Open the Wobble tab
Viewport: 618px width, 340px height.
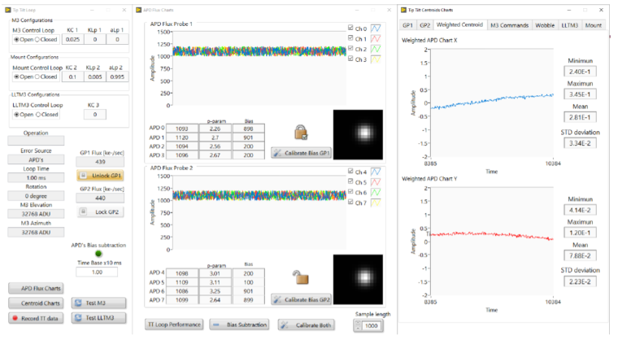click(x=545, y=26)
